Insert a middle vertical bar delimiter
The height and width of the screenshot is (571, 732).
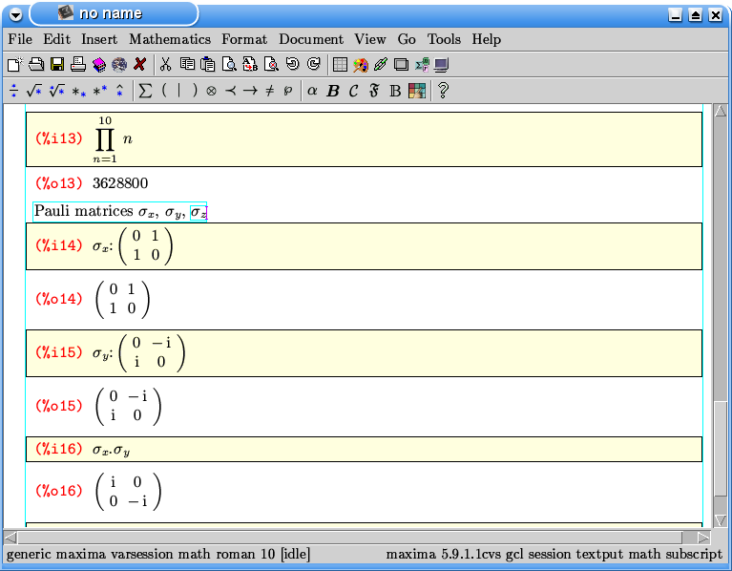[x=178, y=90]
